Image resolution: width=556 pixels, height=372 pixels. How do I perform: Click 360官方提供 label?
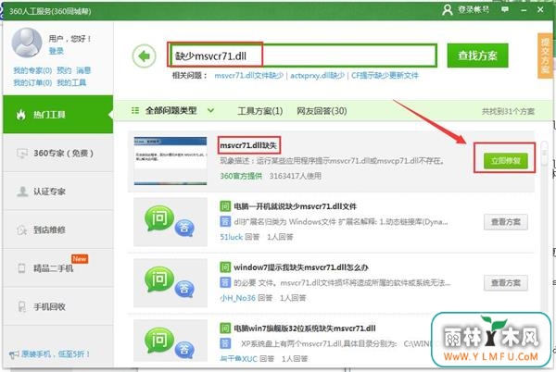241,176
